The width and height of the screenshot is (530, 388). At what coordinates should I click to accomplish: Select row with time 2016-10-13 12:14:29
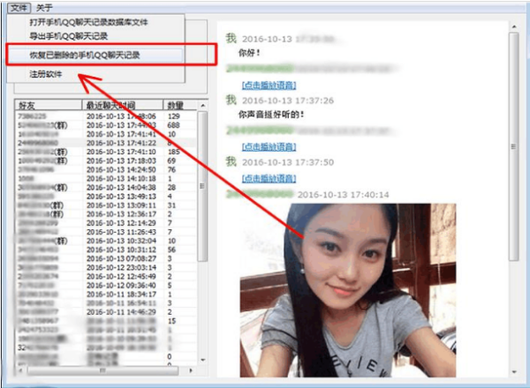pyautogui.click(x=105, y=223)
